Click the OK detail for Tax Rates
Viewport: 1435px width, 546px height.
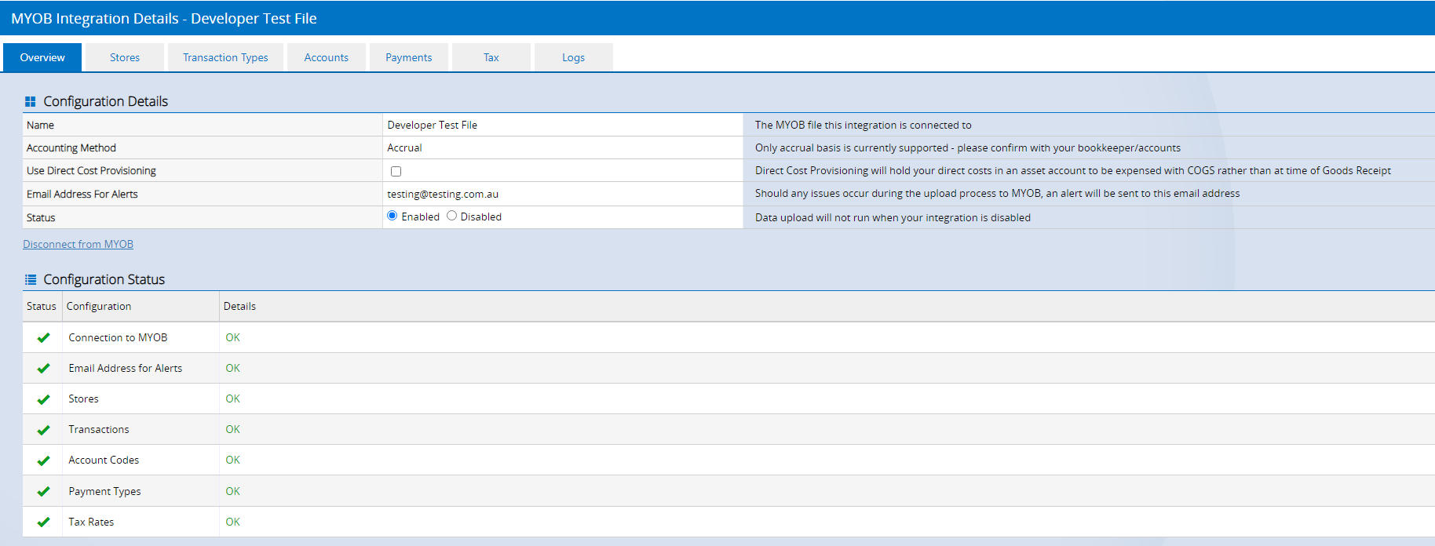click(x=232, y=522)
